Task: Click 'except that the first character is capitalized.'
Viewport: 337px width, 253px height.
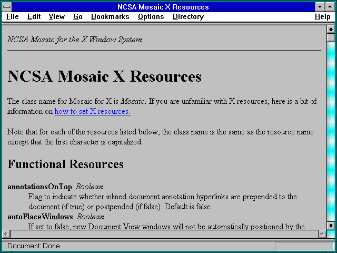Action: click(x=75, y=142)
